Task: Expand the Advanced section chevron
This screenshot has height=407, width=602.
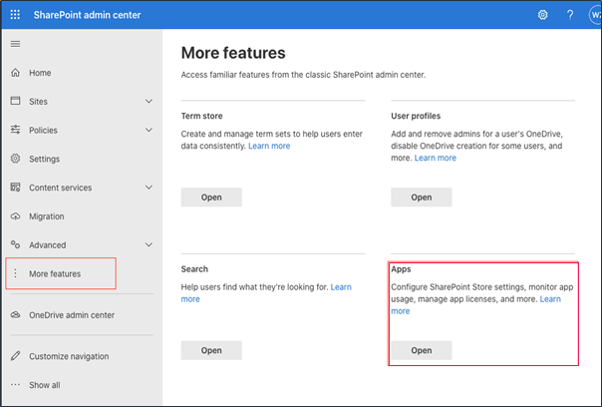Action: (149, 244)
